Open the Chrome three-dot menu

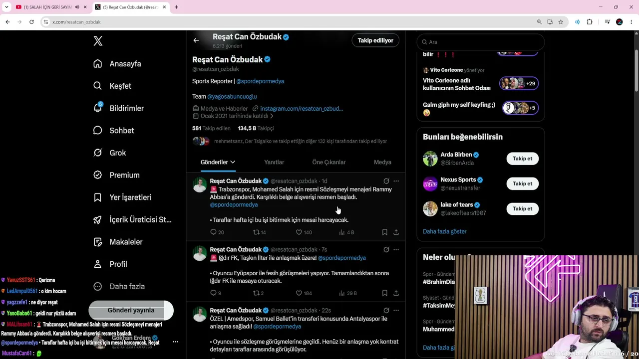tap(632, 22)
